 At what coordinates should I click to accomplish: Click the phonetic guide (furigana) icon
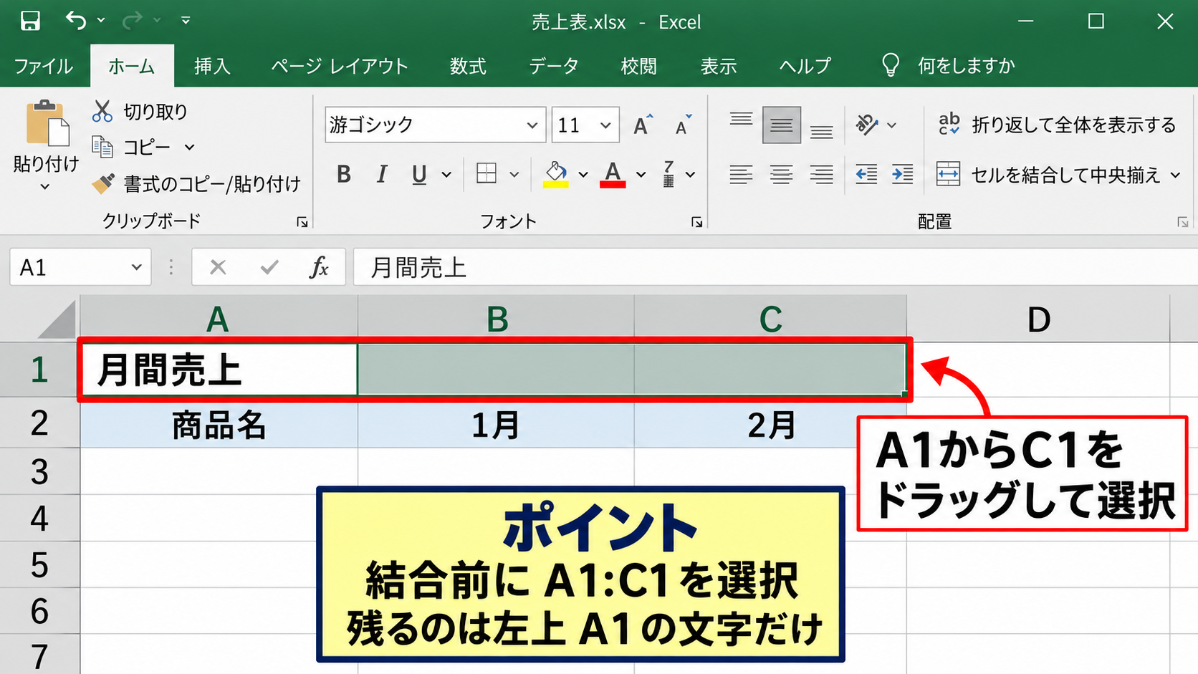pyautogui.click(x=669, y=174)
